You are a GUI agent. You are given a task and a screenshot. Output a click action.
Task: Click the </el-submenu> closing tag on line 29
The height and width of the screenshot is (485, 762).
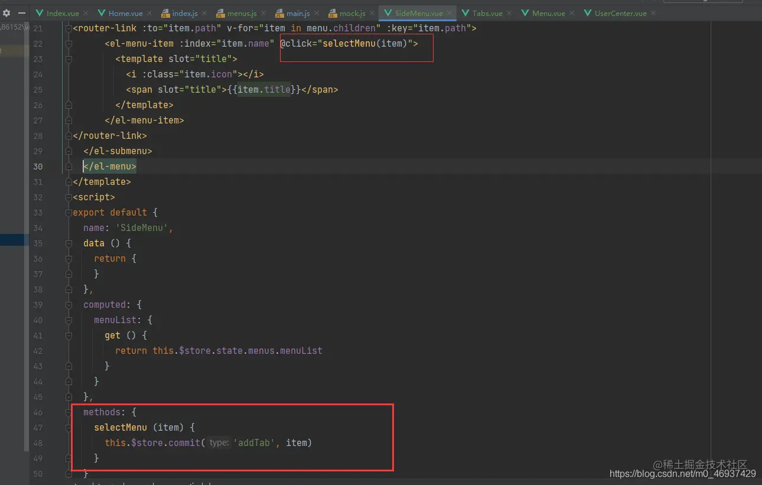pos(118,151)
